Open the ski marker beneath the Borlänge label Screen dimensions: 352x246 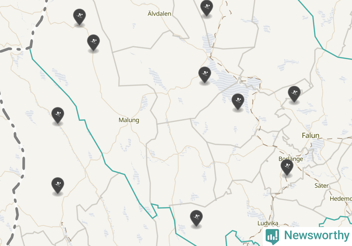pos(287,167)
